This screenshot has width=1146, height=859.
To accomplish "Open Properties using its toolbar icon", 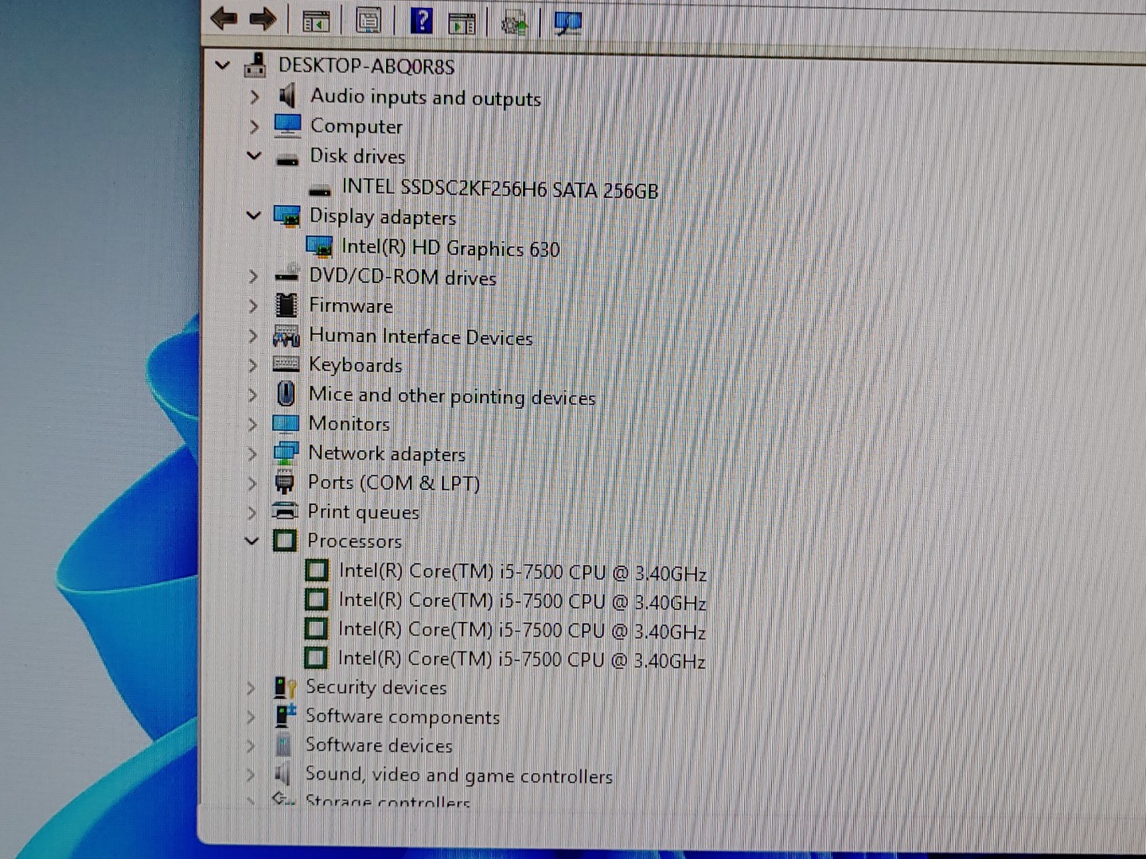I will [x=369, y=20].
